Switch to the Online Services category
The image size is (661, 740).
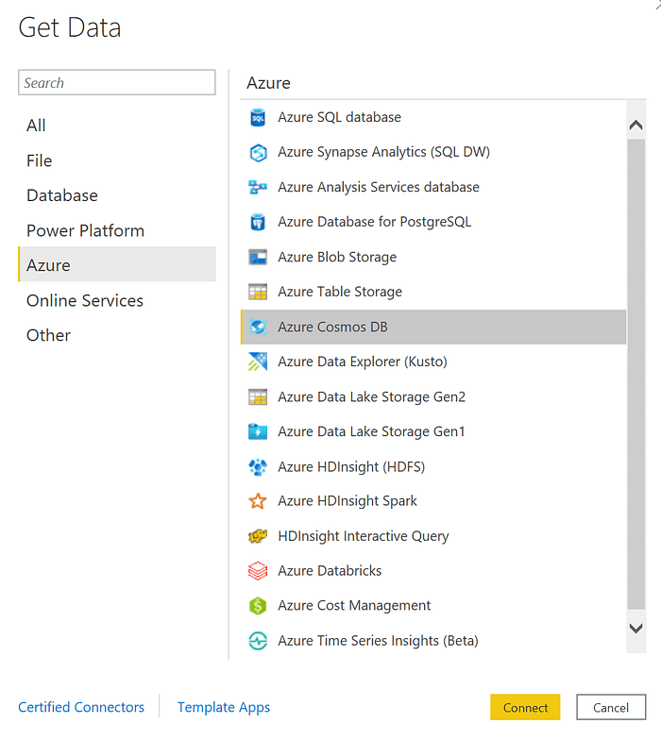pos(85,300)
